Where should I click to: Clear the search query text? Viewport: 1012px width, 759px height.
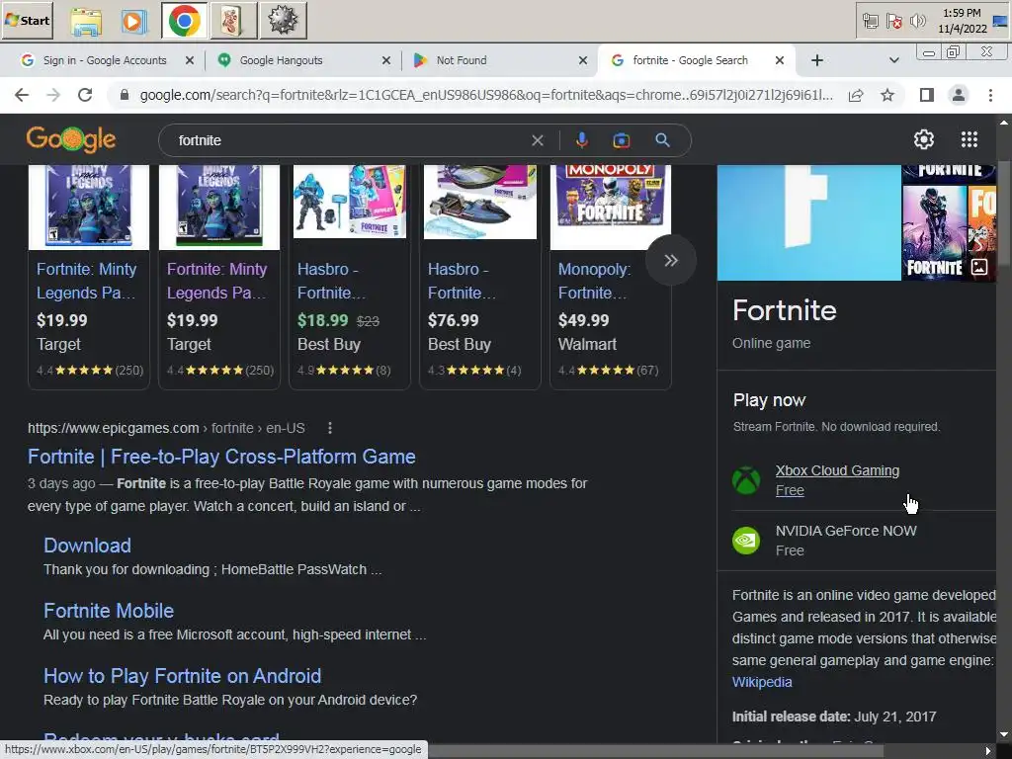click(x=537, y=140)
